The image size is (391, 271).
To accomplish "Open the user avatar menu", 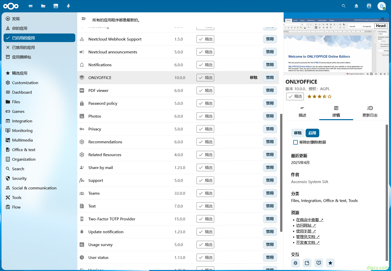I will click(x=382, y=6).
